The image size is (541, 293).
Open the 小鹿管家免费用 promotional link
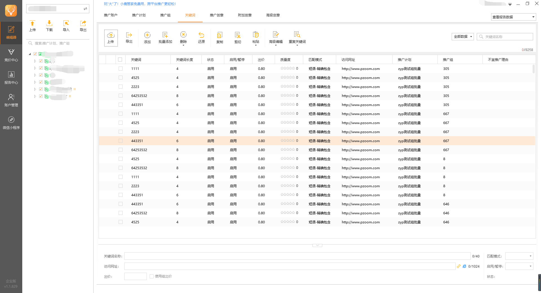pyautogui.click(x=140, y=4)
